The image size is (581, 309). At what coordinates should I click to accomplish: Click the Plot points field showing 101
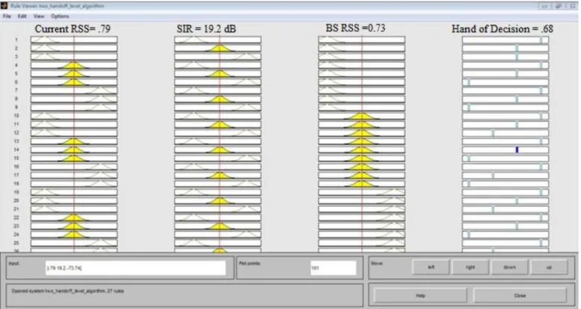(333, 268)
